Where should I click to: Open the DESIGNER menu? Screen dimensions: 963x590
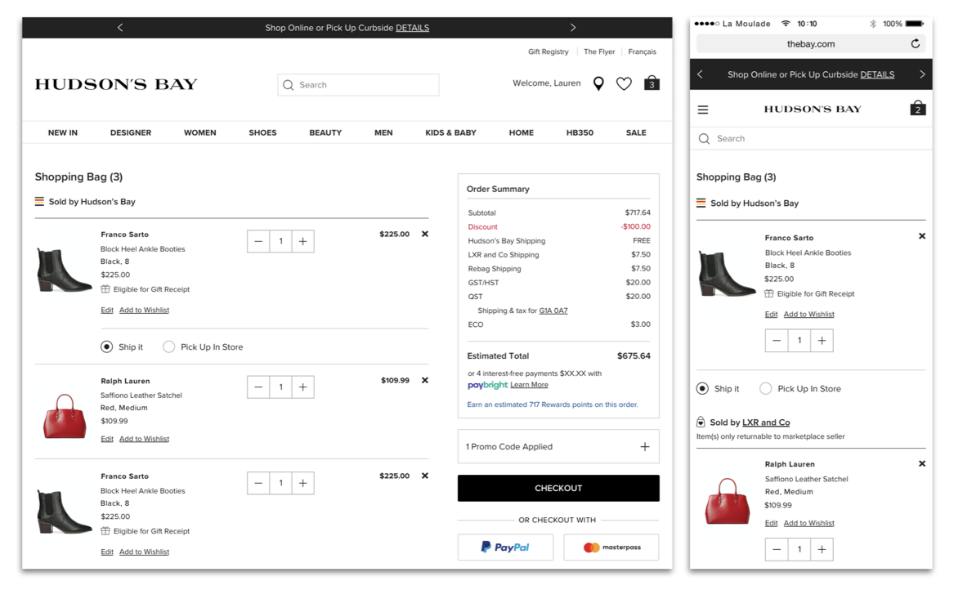pos(131,132)
